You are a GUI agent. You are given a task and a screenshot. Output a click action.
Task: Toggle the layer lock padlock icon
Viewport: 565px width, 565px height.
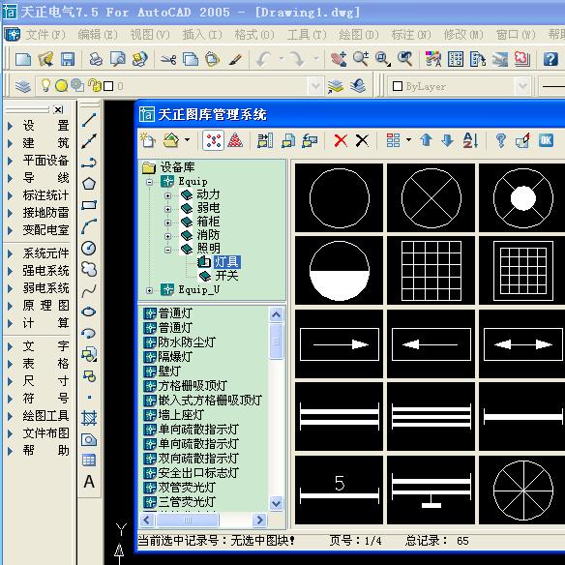pos(95,86)
